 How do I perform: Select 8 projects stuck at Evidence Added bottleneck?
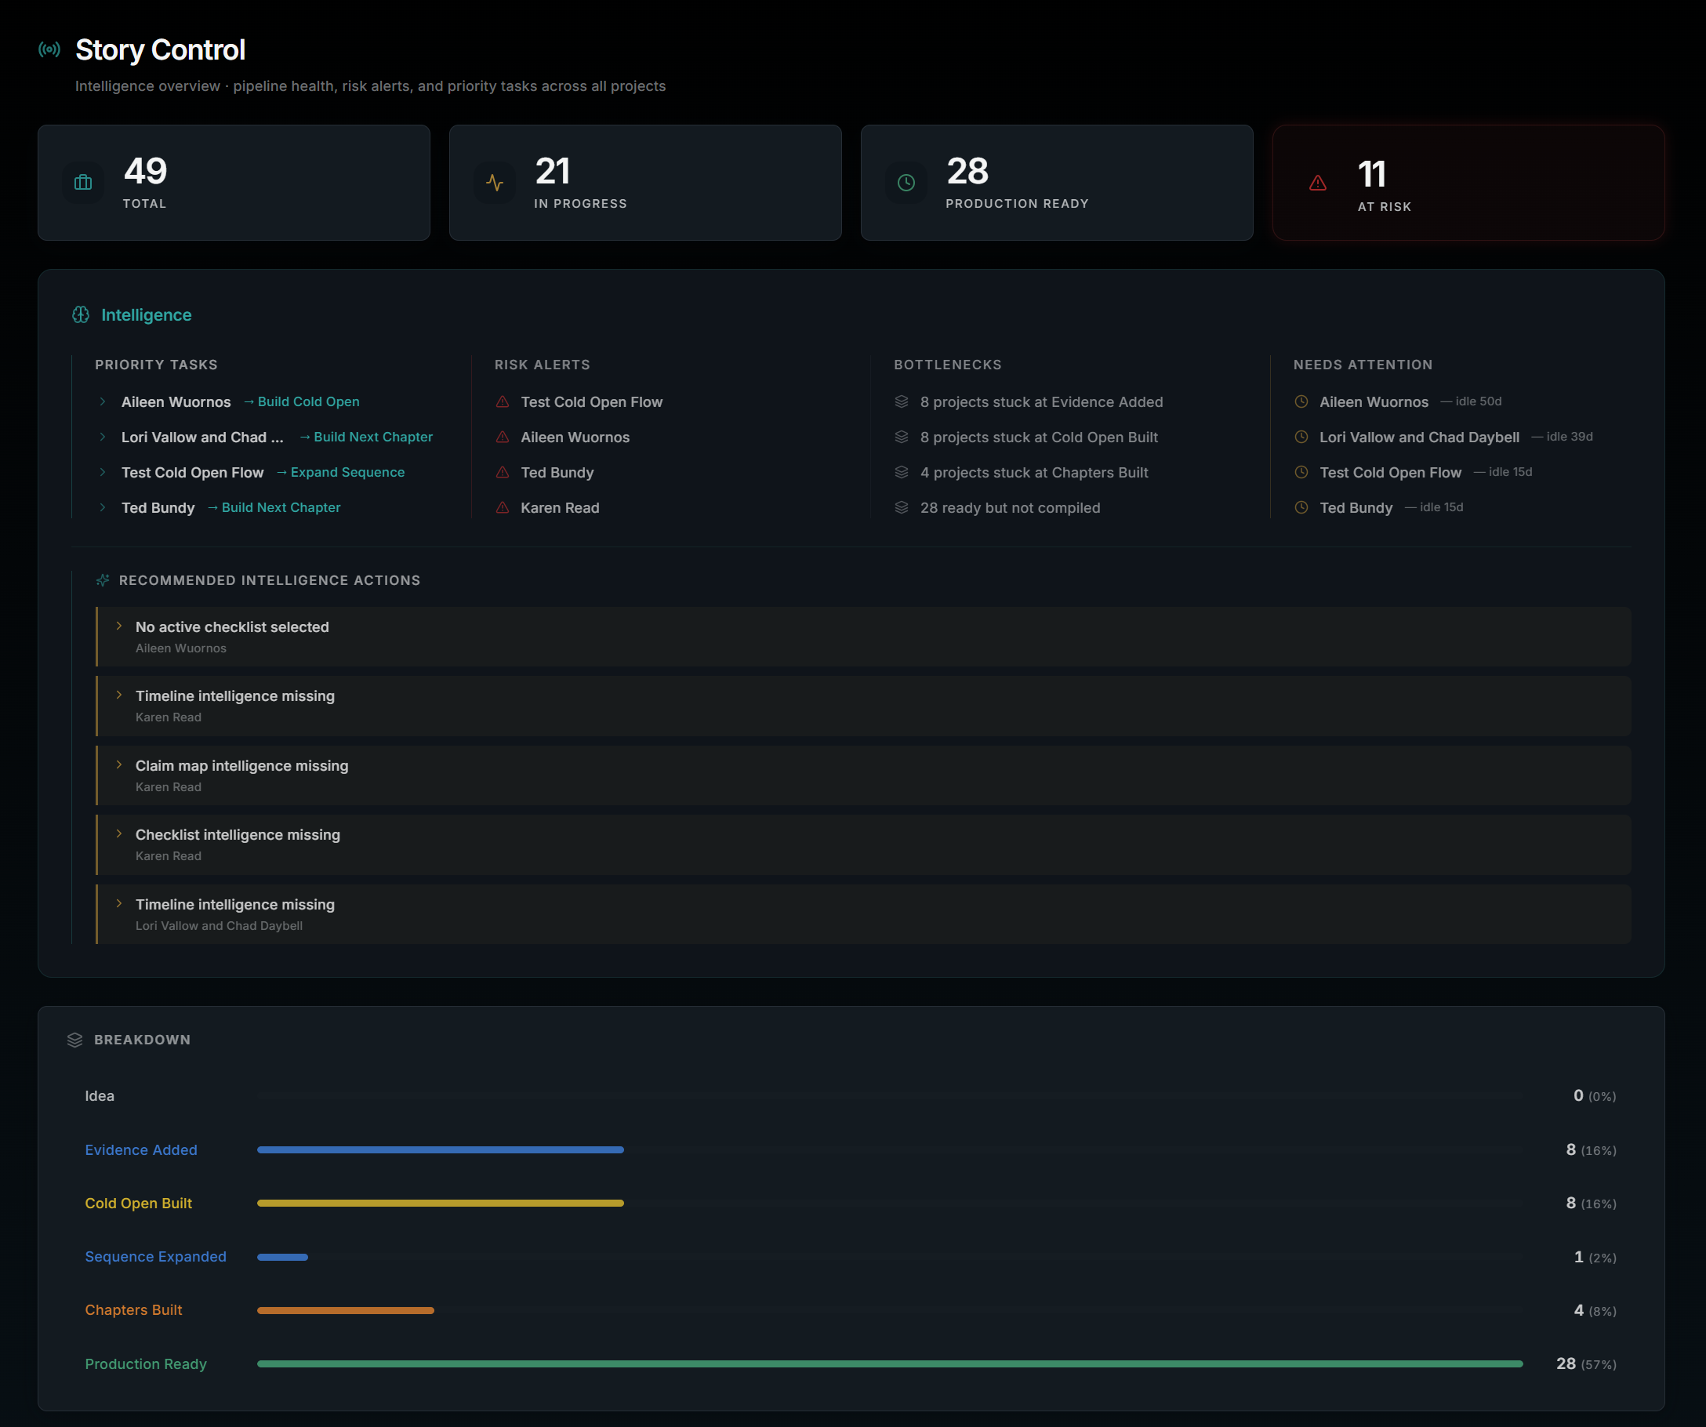(x=1040, y=402)
